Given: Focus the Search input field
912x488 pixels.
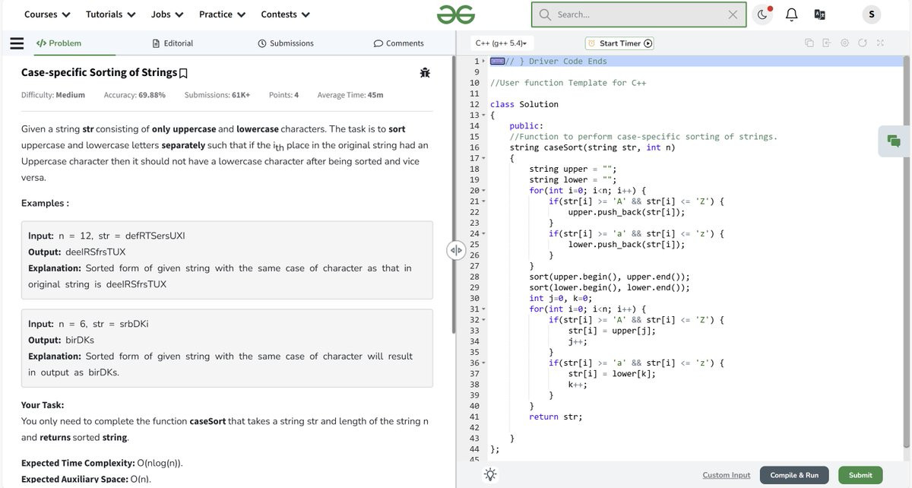Looking at the screenshot, I should point(638,14).
